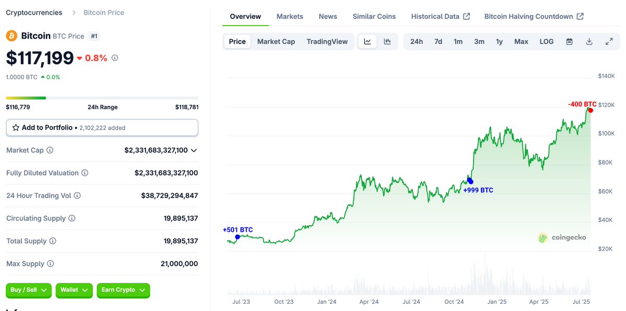Set the chart range to 1y

coord(499,42)
